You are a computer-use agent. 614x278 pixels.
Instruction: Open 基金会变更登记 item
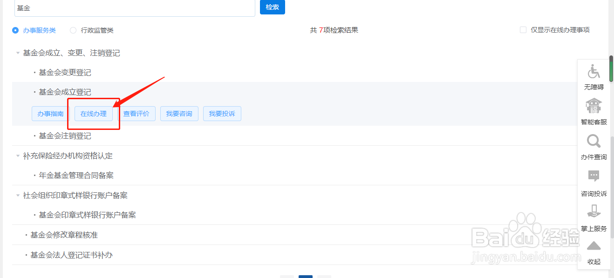[65, 73]
